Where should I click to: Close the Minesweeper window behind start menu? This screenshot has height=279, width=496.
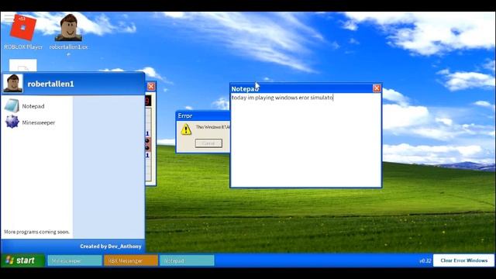[x=151, y=86]
